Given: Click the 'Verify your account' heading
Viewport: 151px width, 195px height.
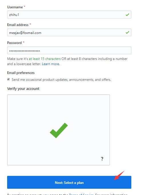Looking at the screenshot, I should pyautogui.click(x=23, y=89).
